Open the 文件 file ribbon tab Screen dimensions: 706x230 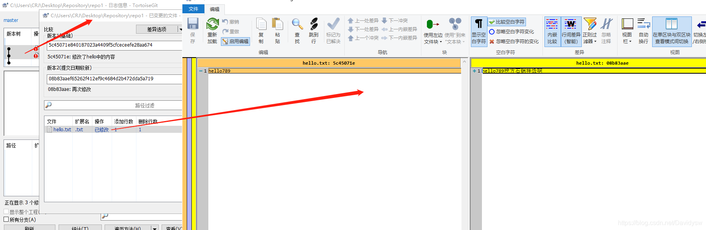(193, 9)
